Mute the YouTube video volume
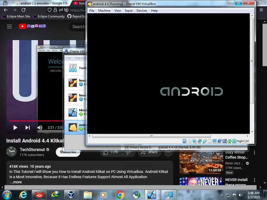Image resolution: width=267 pixels, height=200 pixels. pos(40,128)
